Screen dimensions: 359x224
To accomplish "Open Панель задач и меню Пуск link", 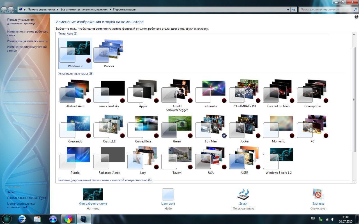I will (27, 198).
